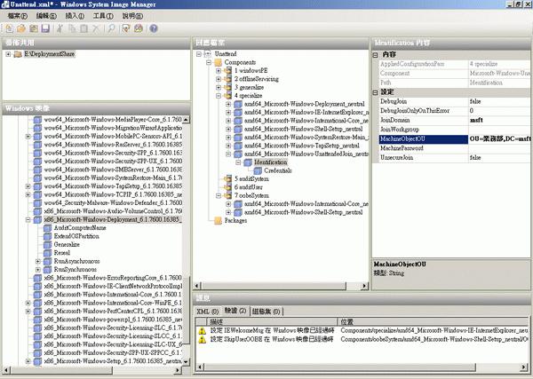Click the Packages folder icon

click(218, 221)
